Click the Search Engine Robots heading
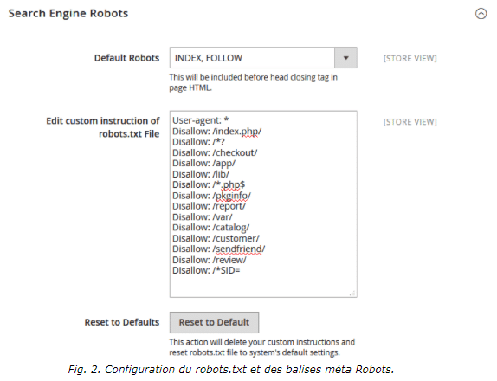 coord(68,13)
